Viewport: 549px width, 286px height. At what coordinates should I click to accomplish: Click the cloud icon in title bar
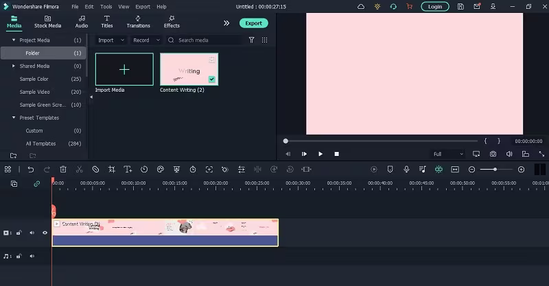pos(361,7)
